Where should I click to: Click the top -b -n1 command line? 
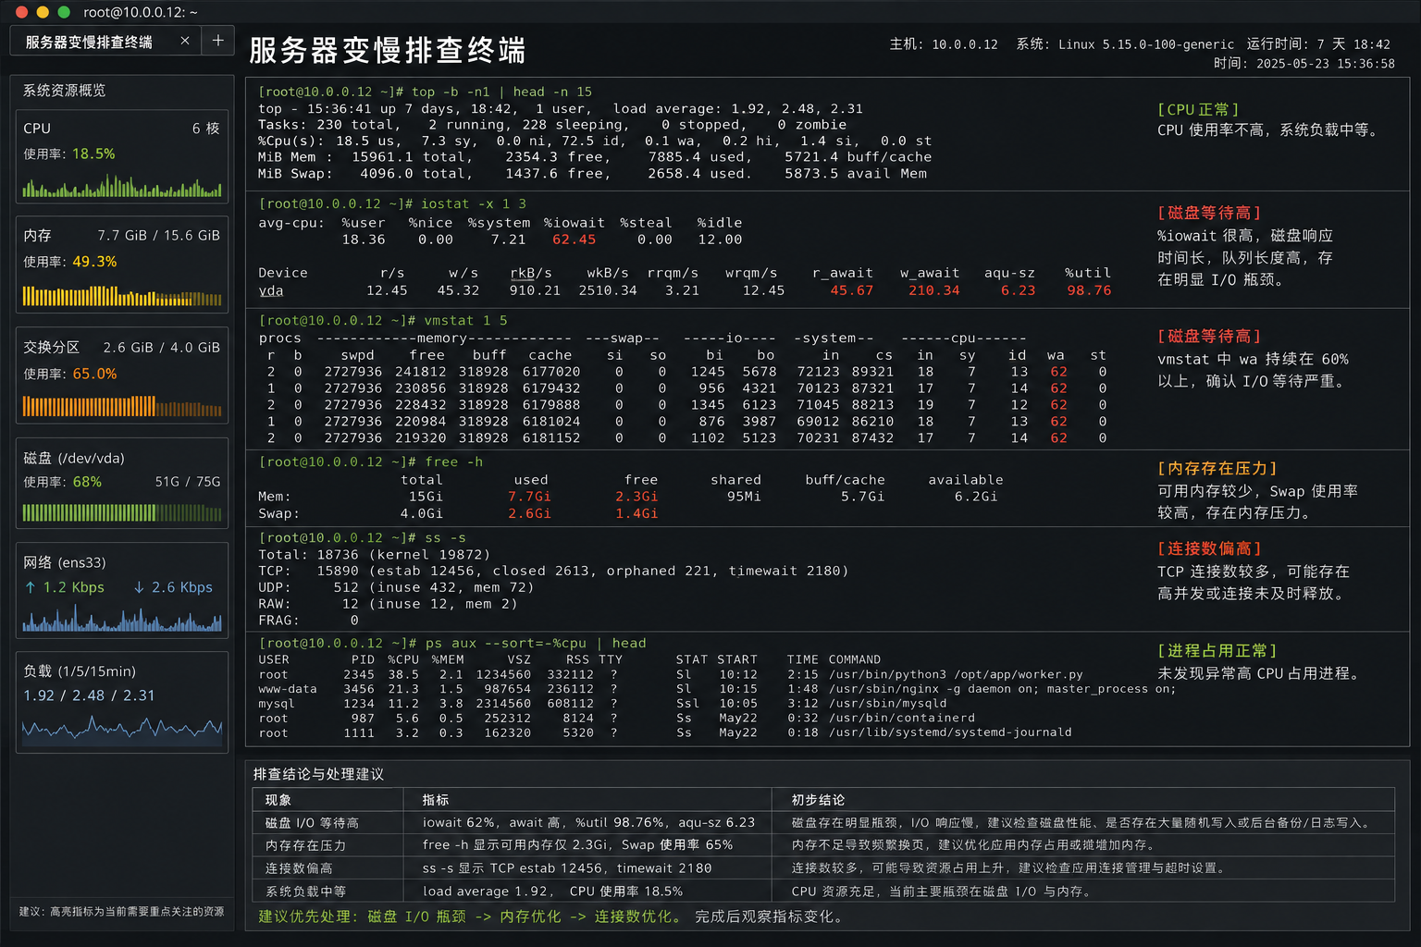click(x=425, y=92)
